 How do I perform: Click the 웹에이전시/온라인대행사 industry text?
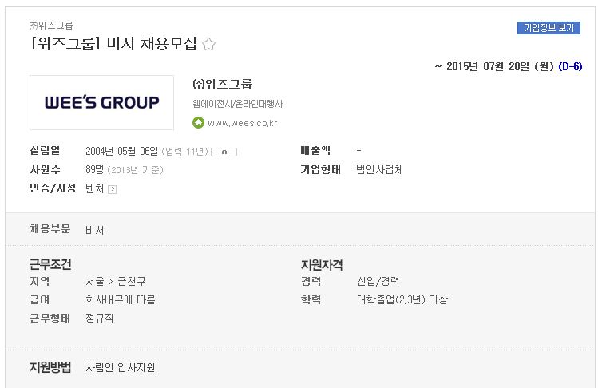(238, 104)
